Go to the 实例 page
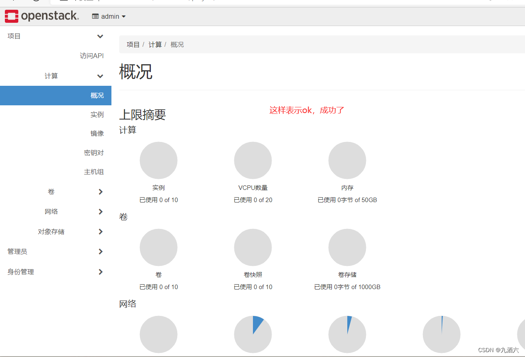 [x=97, y=115]
